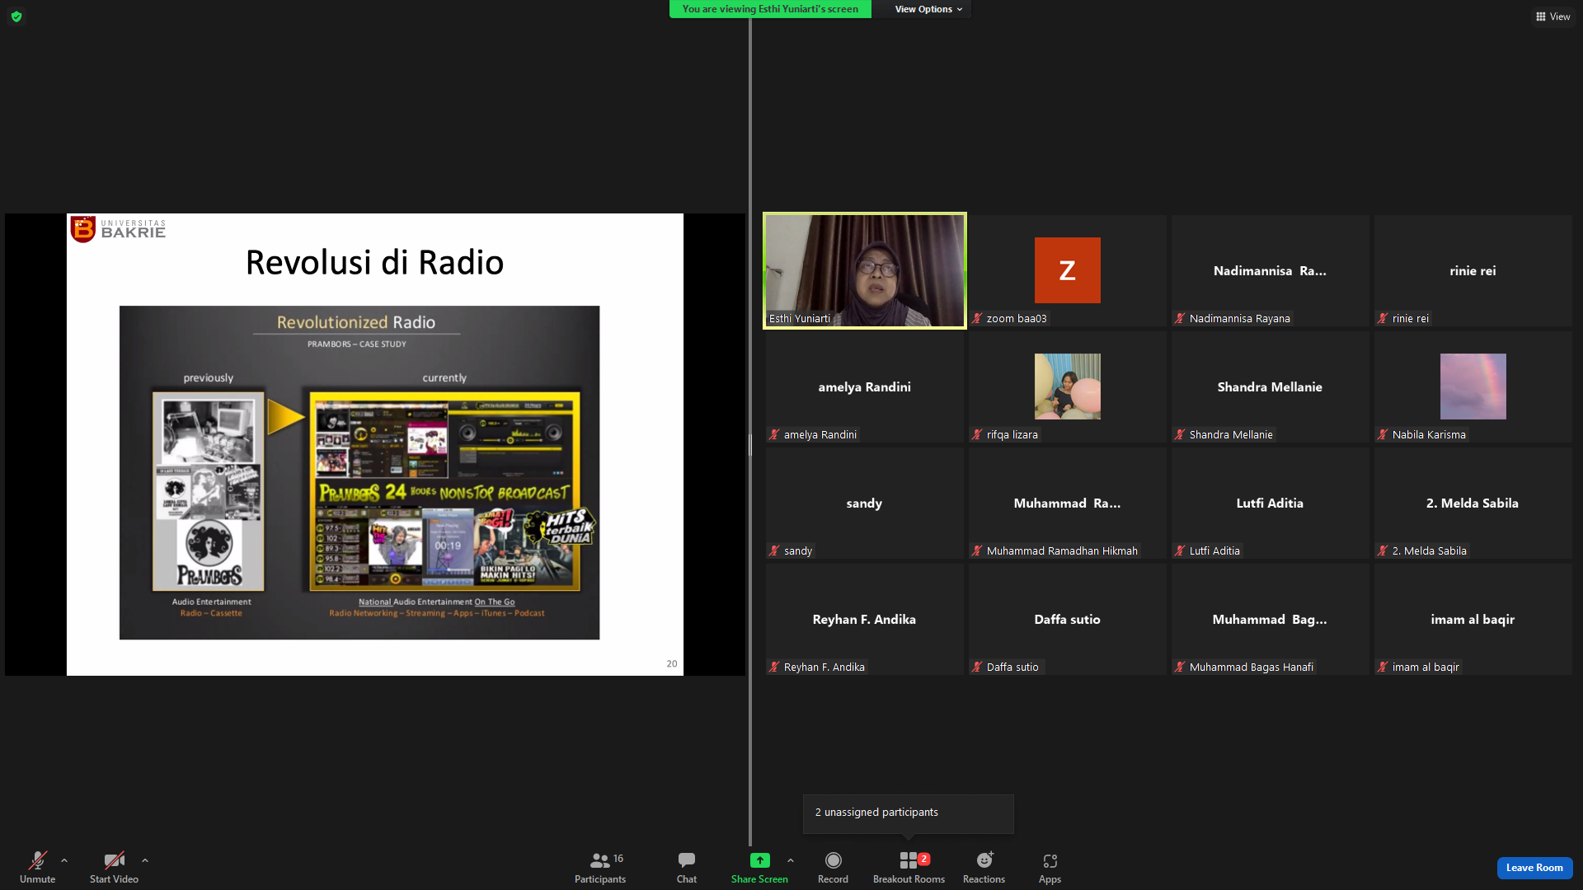Open the Chat panel
Viewport: 1583px width, 890px height.
(687, 867)
